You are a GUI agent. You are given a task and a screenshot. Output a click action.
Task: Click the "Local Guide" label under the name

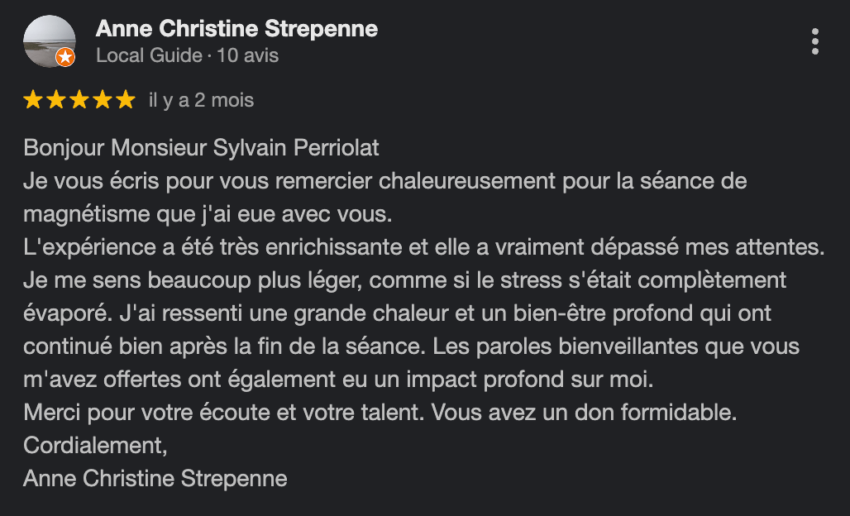point(149,56)
